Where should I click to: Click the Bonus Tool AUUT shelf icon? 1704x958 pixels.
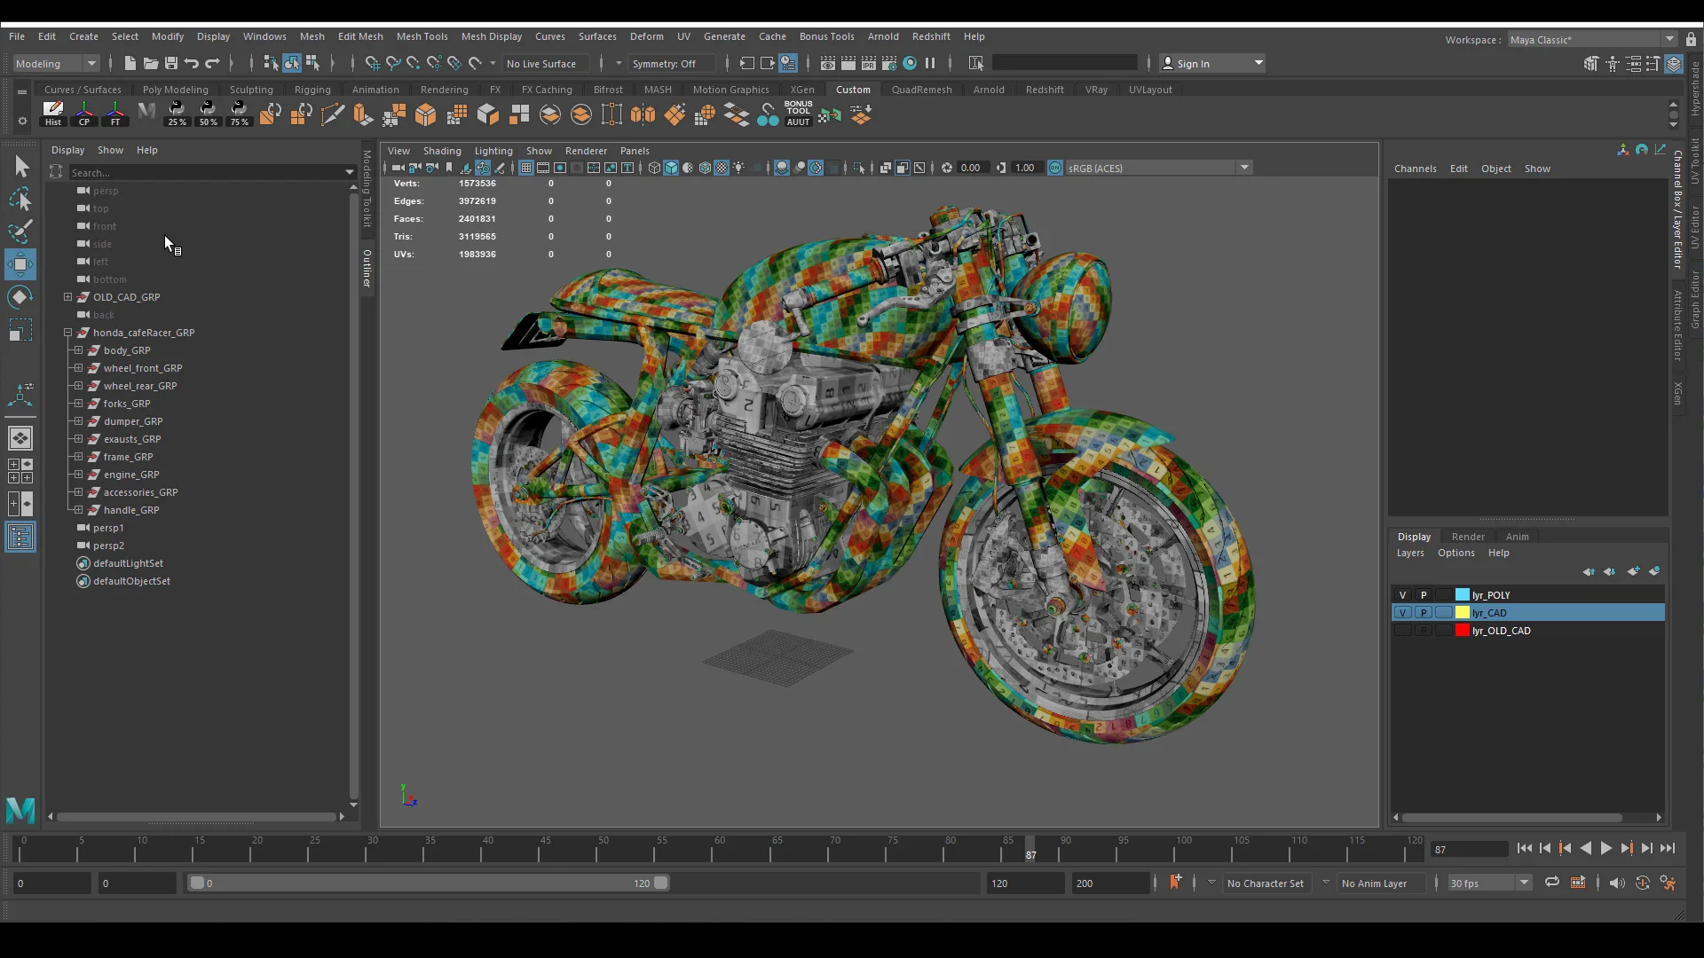pyautogui.click(x=798, y=114)
